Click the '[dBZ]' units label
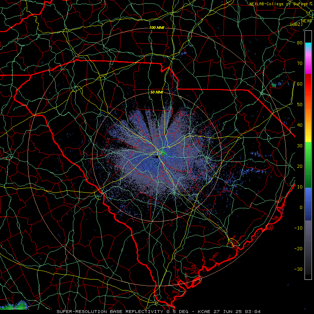This screenshot has height=314, width=314. (297, 24)
